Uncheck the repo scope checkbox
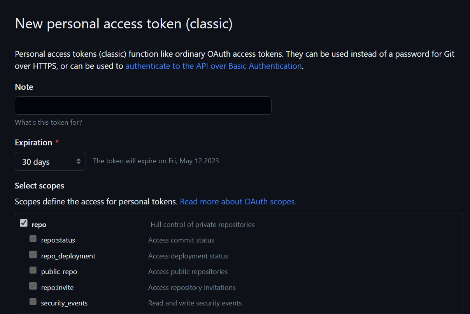Viewport: 470px width, 314px height. coord(24,223)
